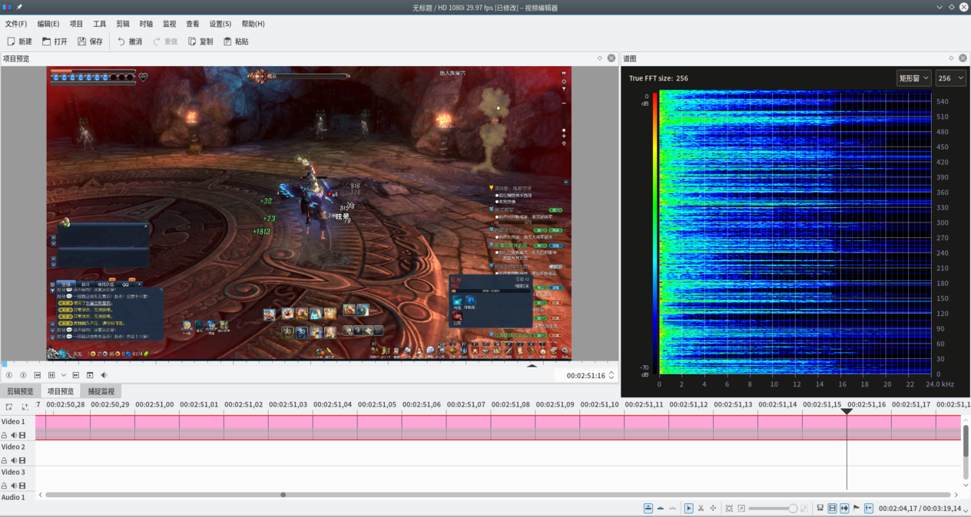
Task: Hide the video of Video 3 track
Action: click(22, 485)
